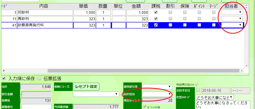
Task: Check ポイント checkbox for 初診料 row
Action: (199, 12)
